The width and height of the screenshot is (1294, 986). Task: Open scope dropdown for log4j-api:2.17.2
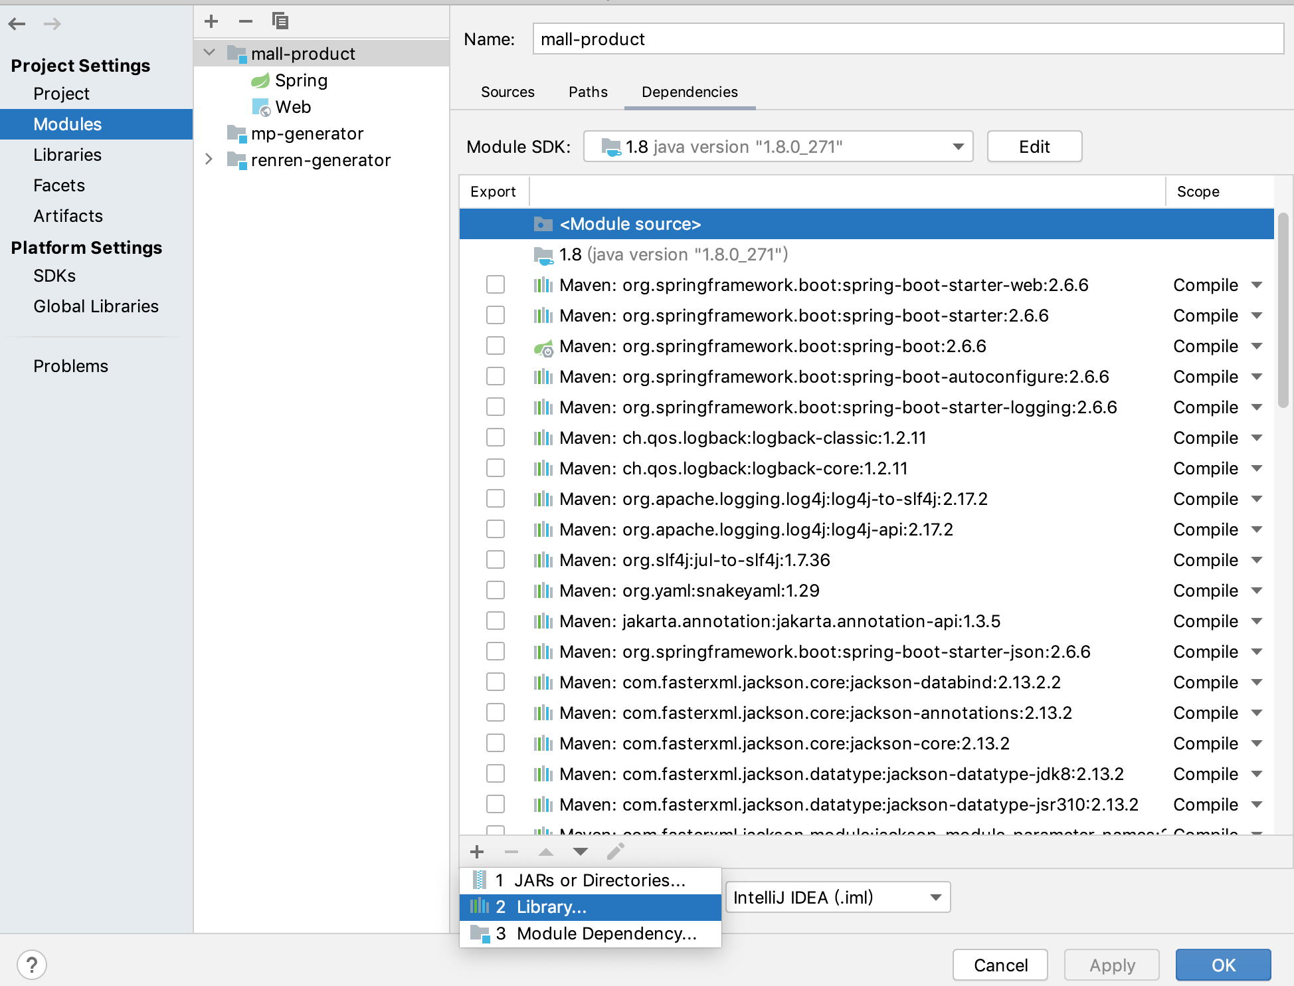tap(1257, 530)
